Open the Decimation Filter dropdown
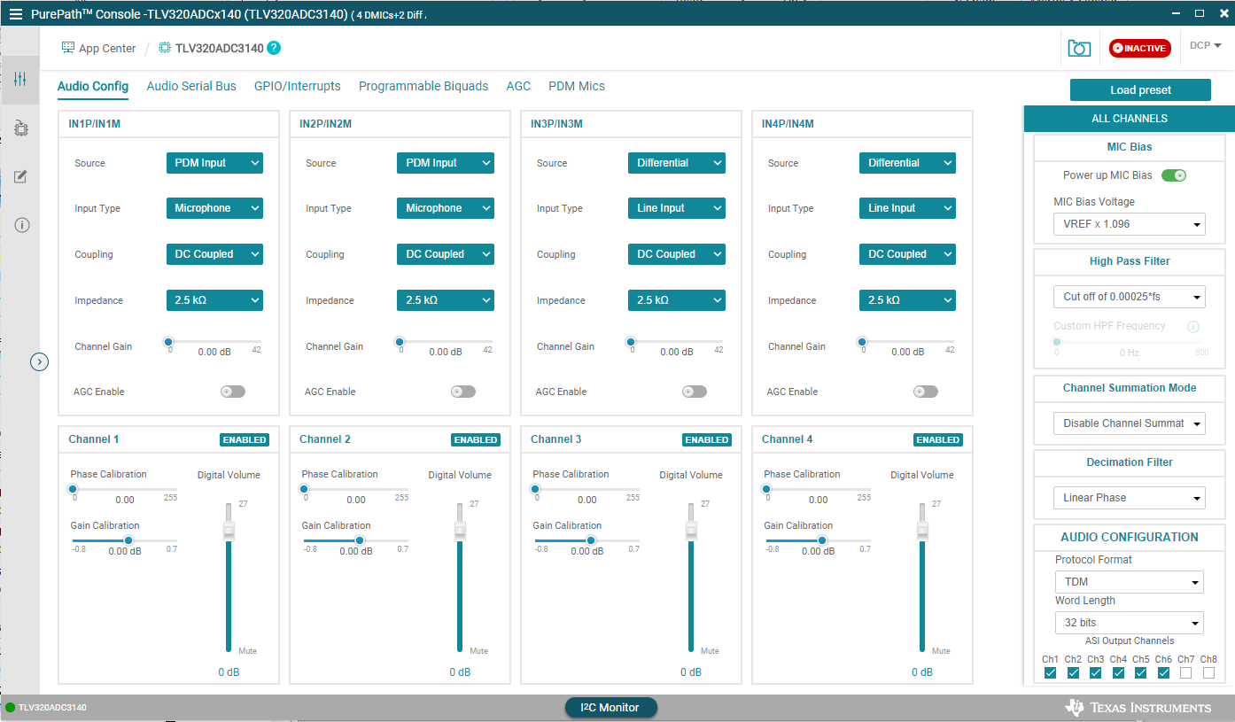The image size is (1235, 722). (1130, 498)
